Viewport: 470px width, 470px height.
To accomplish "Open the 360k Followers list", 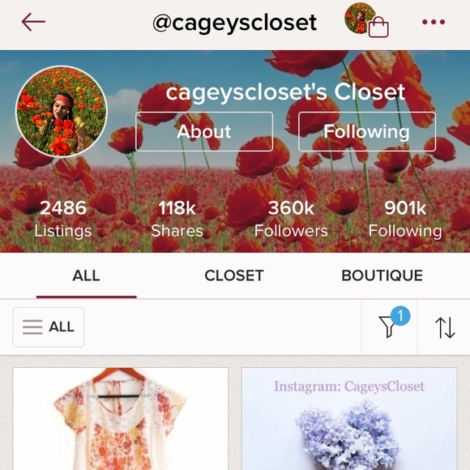I will pyautogui.click(x=291, y=219).
